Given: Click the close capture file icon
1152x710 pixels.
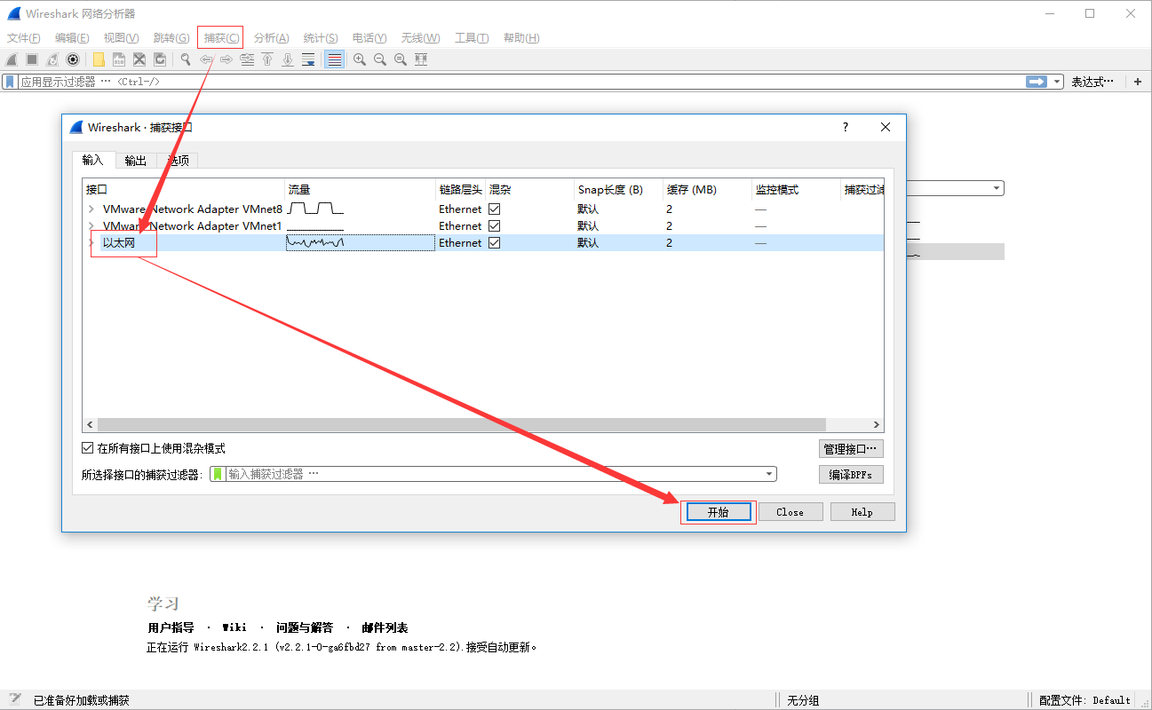Looking at the screenshot, I should pyautogui.click(x=139, y=59).
